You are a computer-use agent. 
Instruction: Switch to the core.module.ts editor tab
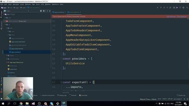pos(74,12)
